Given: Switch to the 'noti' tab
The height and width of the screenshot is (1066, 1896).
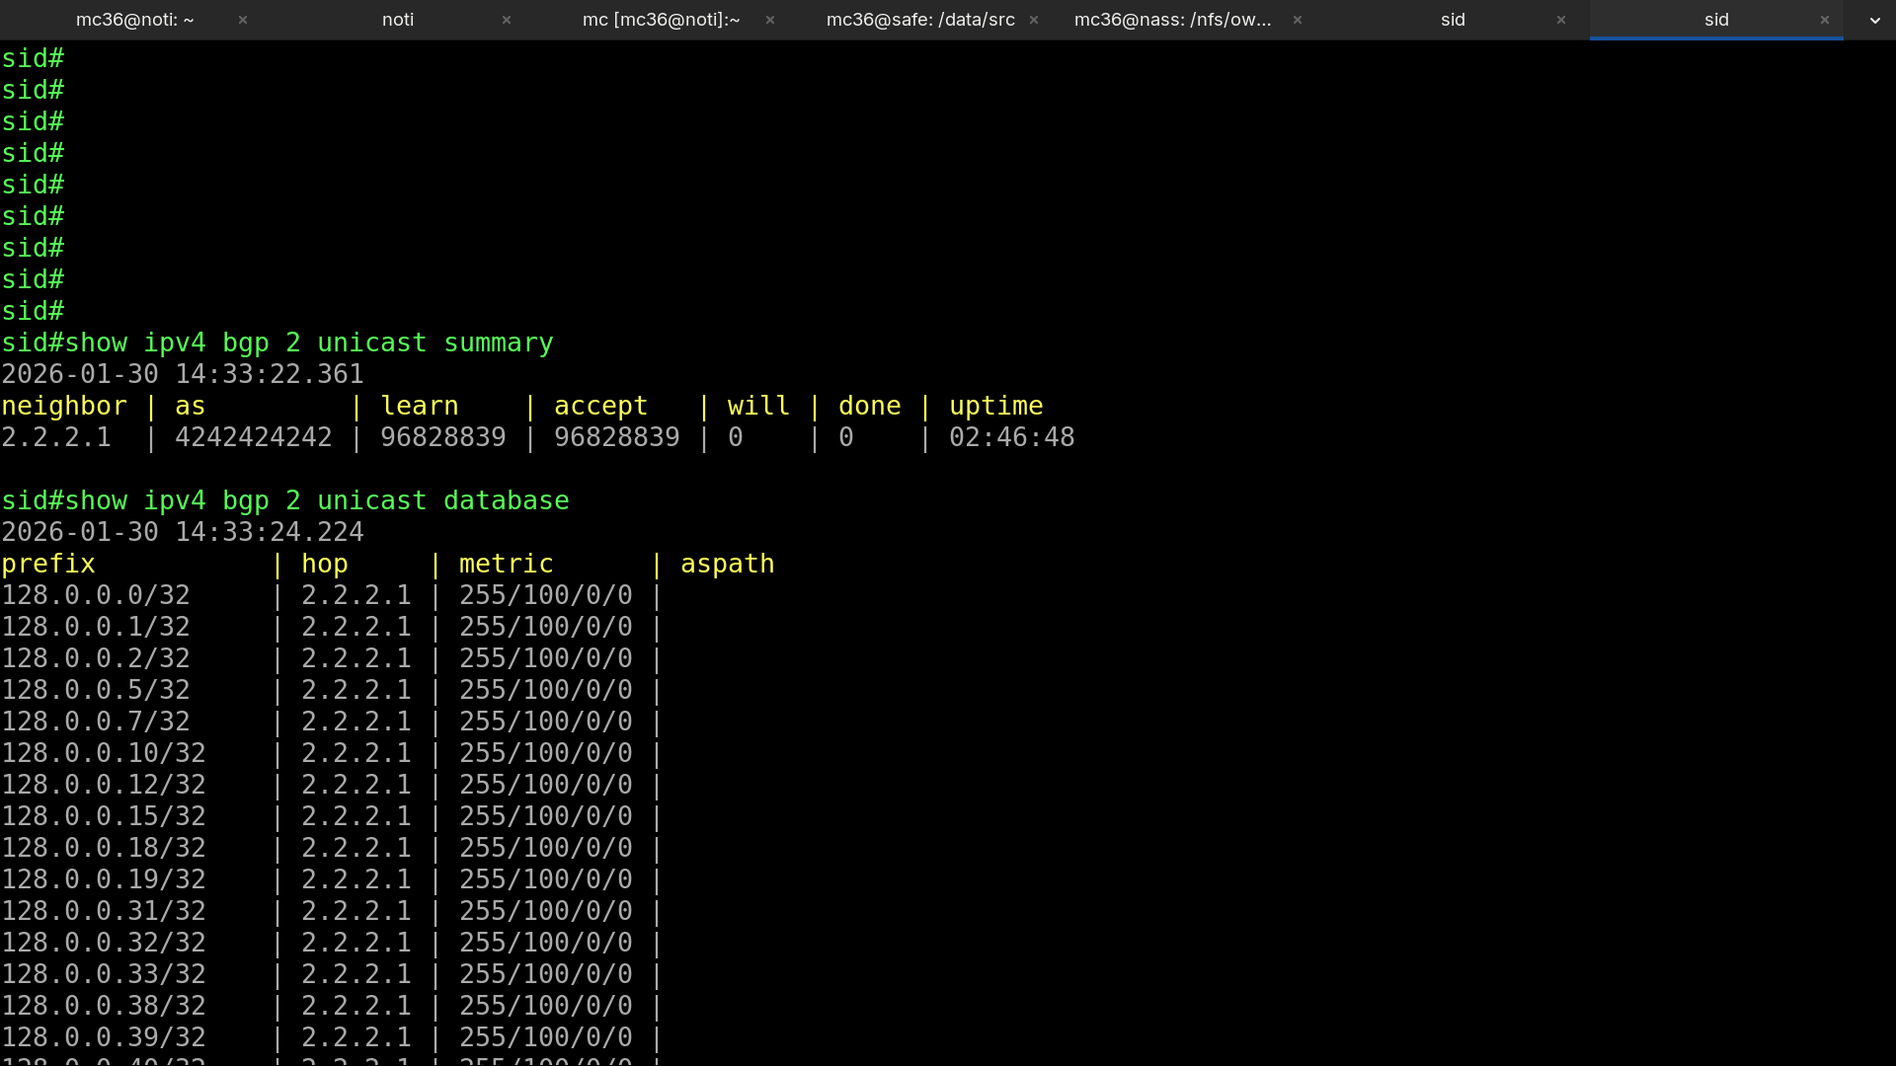Looking at the screenshot, I should (x=398, y=20).
